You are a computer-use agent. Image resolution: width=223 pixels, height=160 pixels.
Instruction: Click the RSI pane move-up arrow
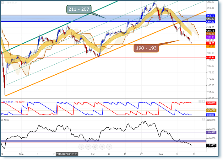point(204,119)
